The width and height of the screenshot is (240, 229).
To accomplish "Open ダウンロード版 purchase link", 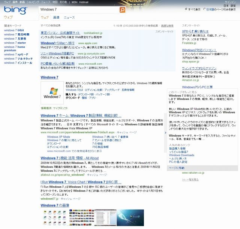I will point(86,94).
